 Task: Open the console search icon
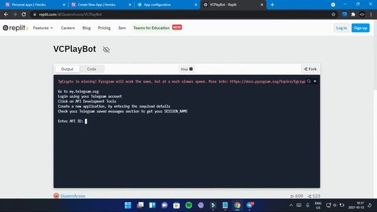click(x=309, y=81)
